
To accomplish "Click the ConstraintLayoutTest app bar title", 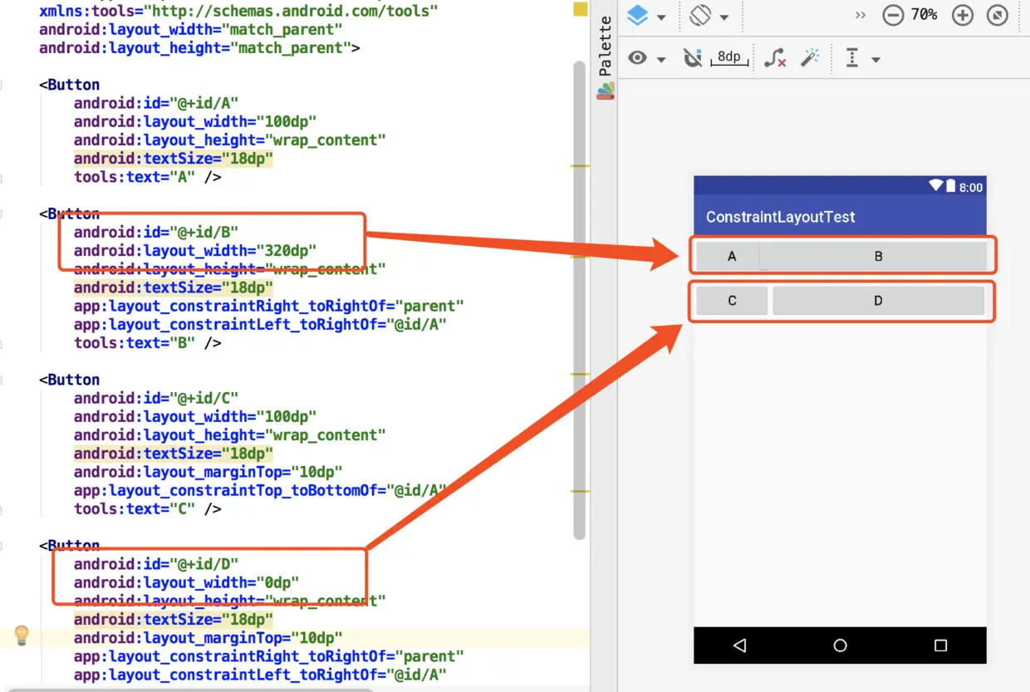I will 781,218.
